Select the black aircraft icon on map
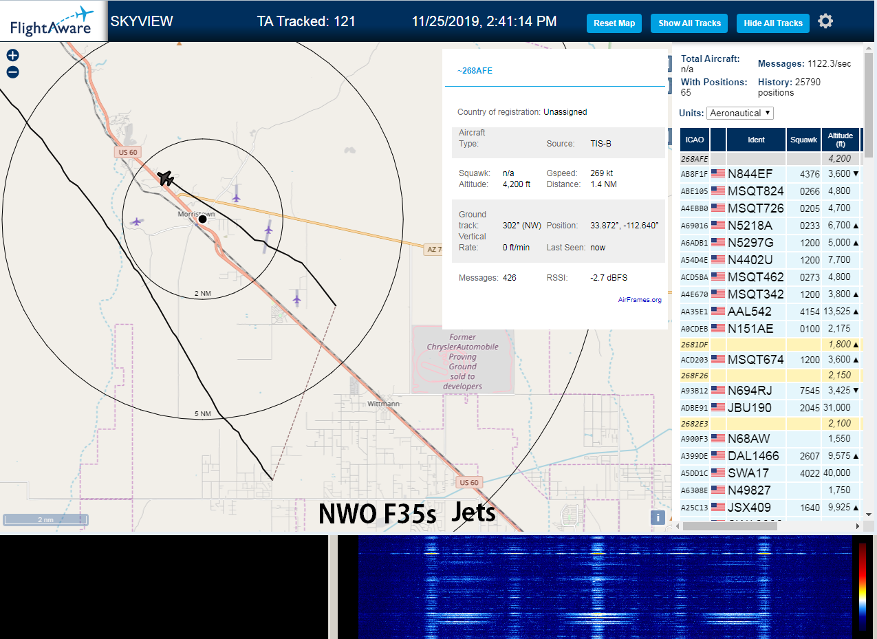 [x=166, y=178]
